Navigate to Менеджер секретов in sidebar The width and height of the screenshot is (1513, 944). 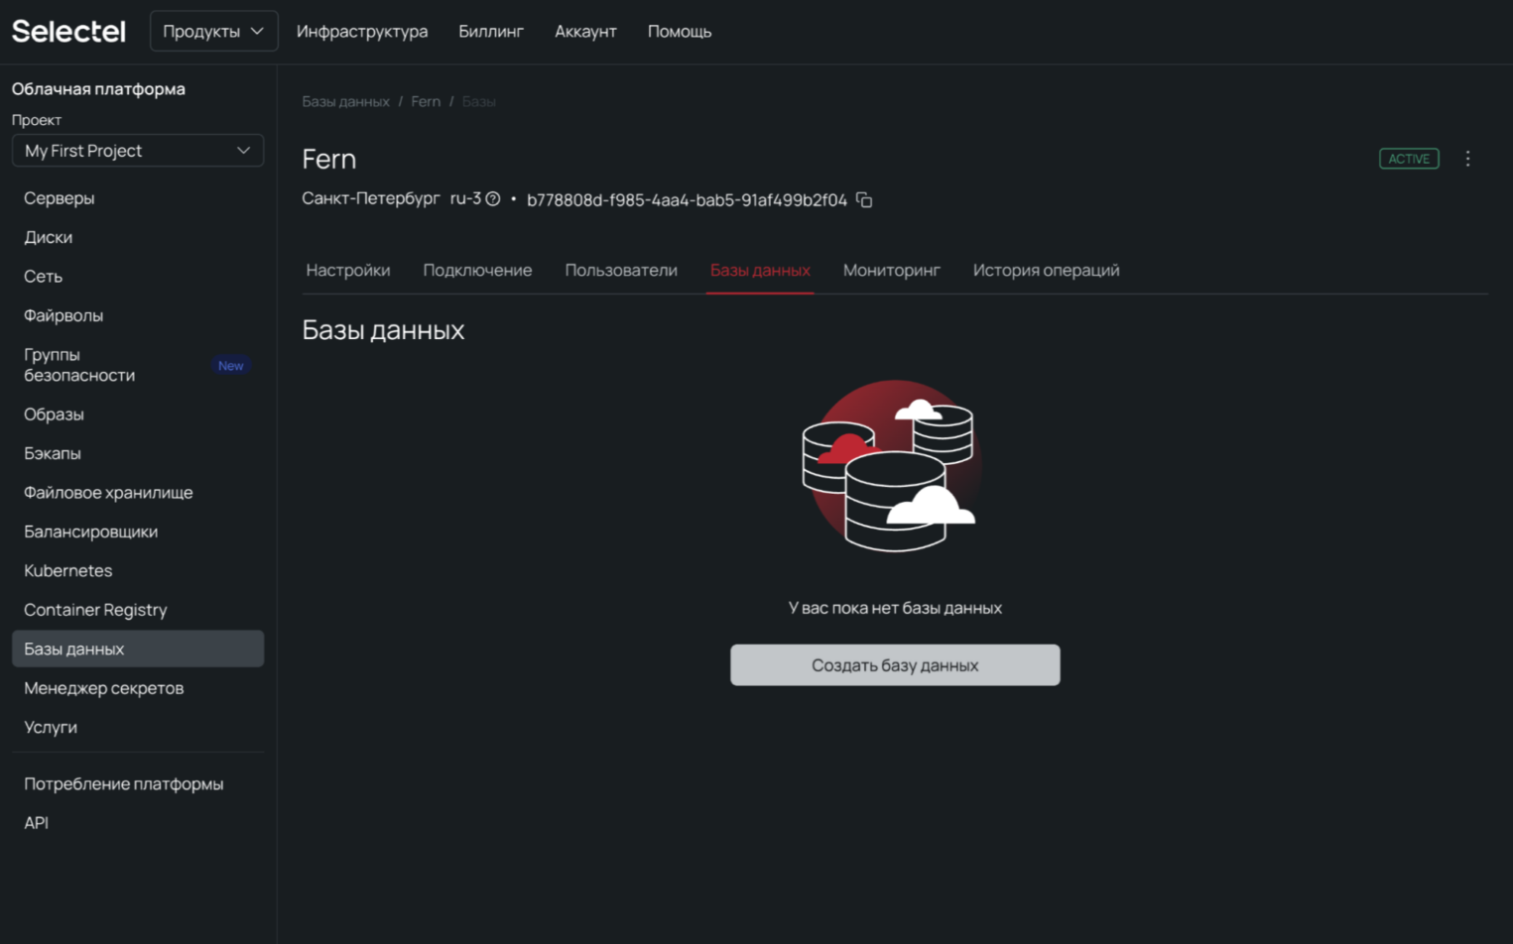[x=104, y=688]
